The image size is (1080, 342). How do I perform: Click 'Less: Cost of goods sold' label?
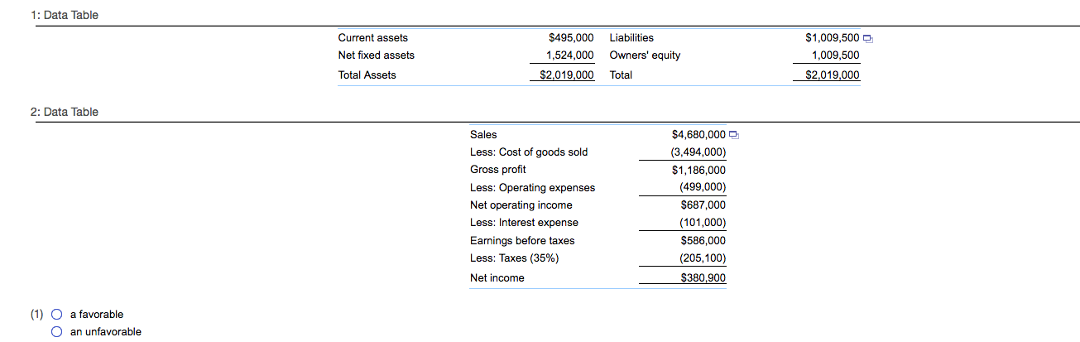[529, 152]
